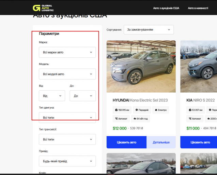
Task: Open the 'За замовчуванням' sorting dropdown
Action: coord(149,30)
